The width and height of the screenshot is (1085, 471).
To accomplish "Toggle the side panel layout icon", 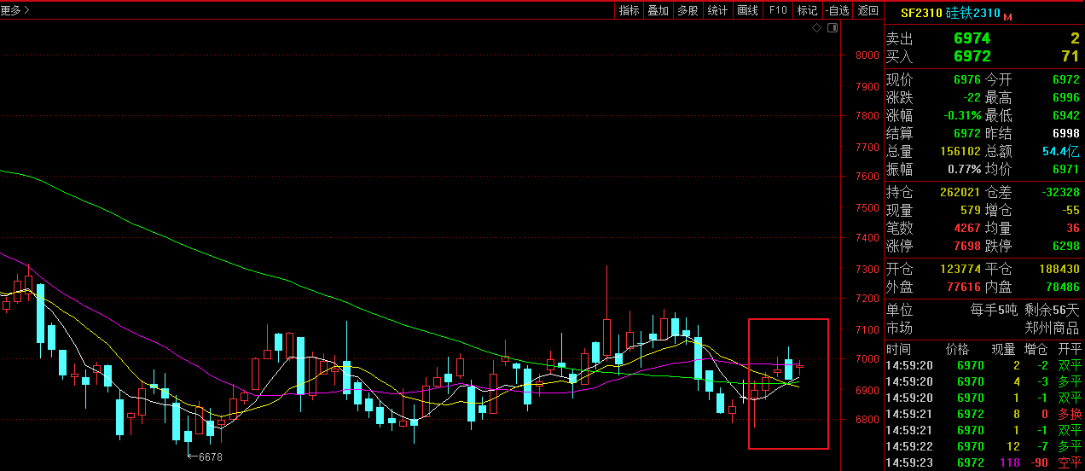I will [x=833, y=28].
